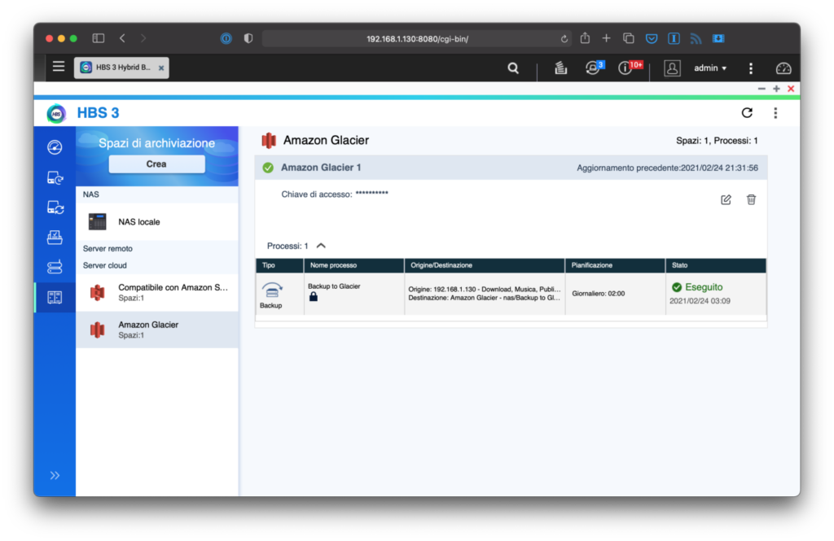Image resolution: width=834 pixels, height=541 pixels.
Task: Click the Crea button
Action: click(x=156, y=164)
